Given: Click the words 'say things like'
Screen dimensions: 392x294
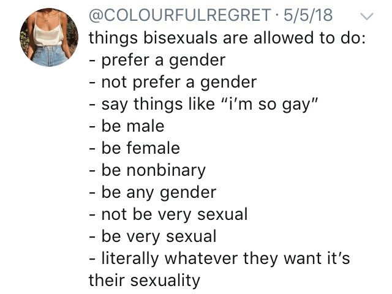Looking at the screenshot, I should coord(146,104).
